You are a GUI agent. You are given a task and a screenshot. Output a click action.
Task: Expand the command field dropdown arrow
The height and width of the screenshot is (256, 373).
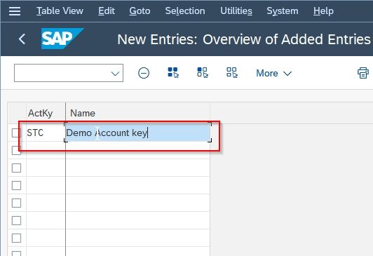pos(115,73)
